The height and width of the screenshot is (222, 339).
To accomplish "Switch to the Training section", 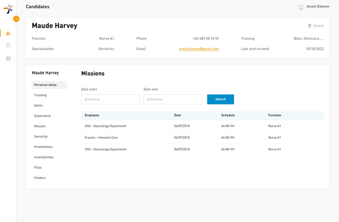I will [x=40, y=96].
